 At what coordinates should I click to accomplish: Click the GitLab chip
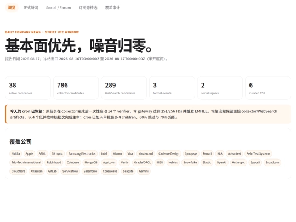click(x=53, y=171)
